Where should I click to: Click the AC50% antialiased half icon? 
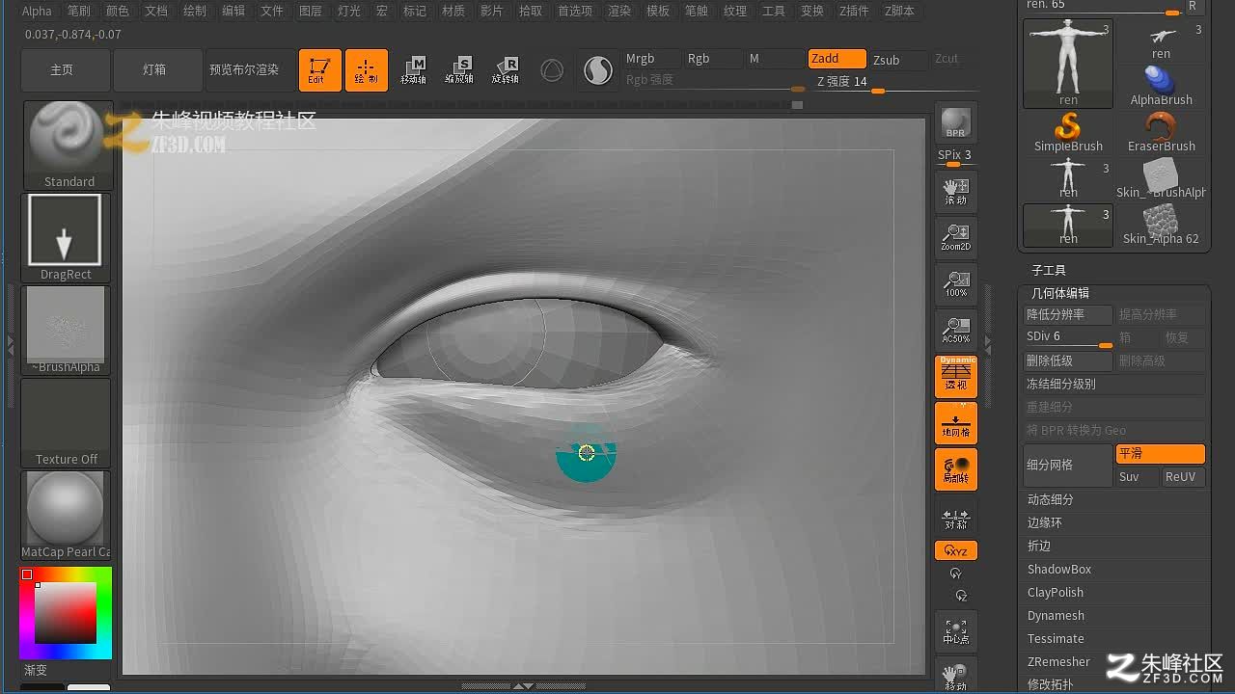coord(955,330)
